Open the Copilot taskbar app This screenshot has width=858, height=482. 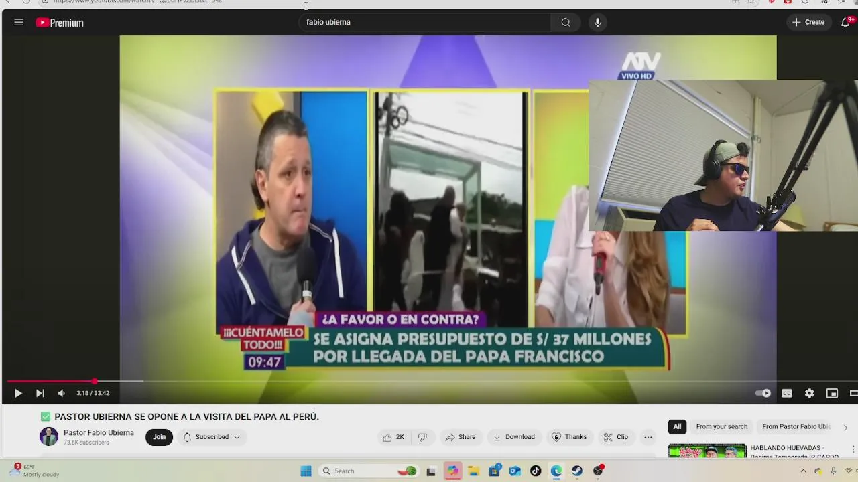pos(452,471)
